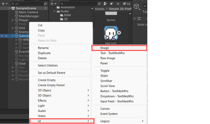The width and height of the screenshot is (210, 124).
Task: Toggle Canvas visibility eye in Hierarchy
Action: click(2, 36)
